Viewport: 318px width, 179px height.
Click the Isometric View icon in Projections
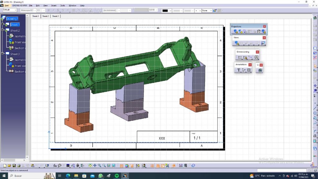click(259, 31)
